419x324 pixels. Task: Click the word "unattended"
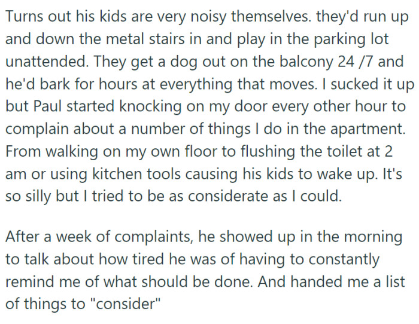[45, 62]
